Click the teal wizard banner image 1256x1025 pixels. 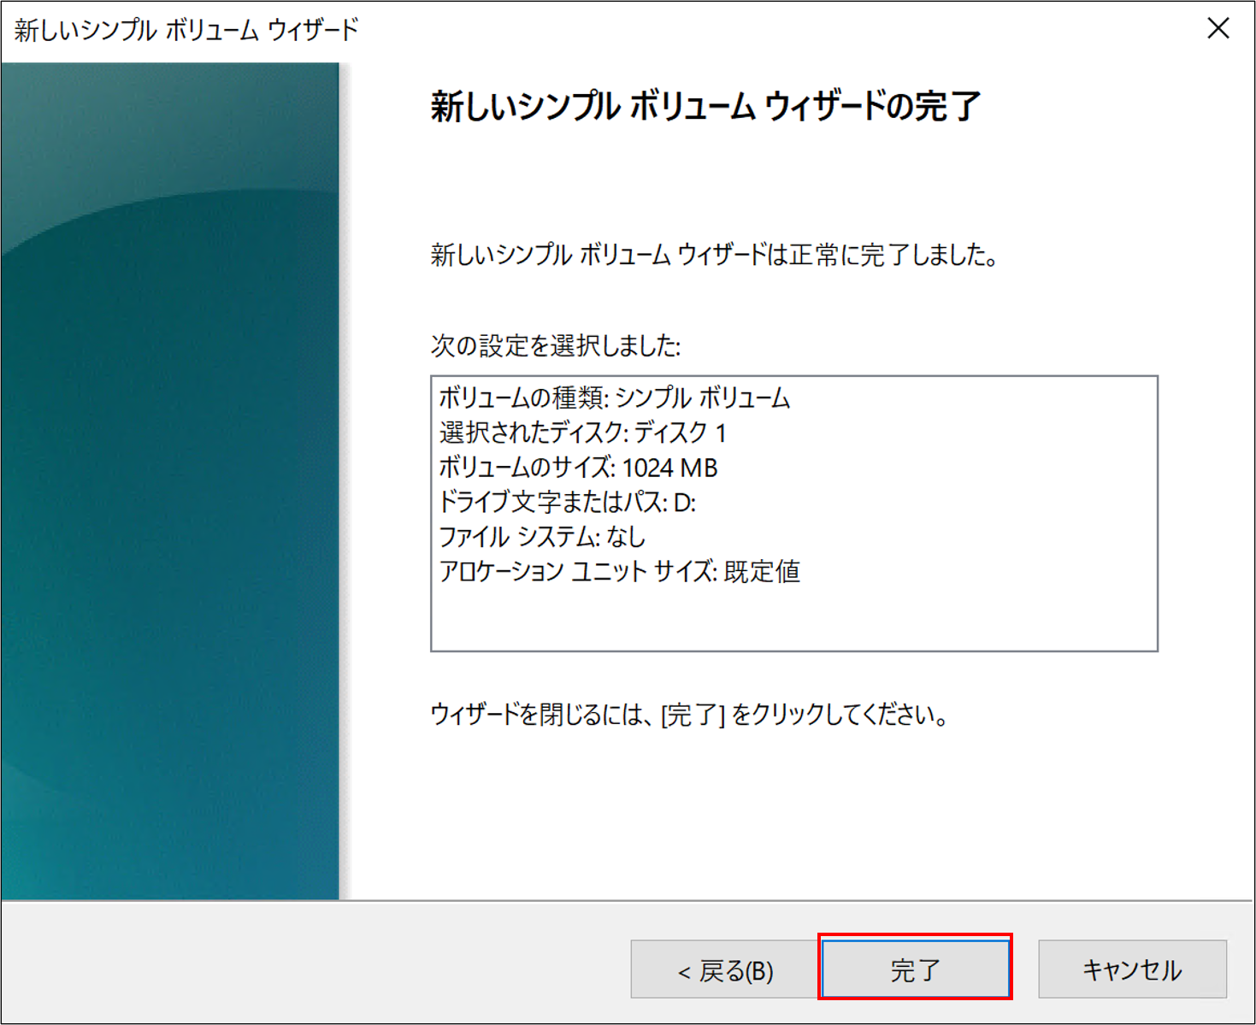coord(169,479)
